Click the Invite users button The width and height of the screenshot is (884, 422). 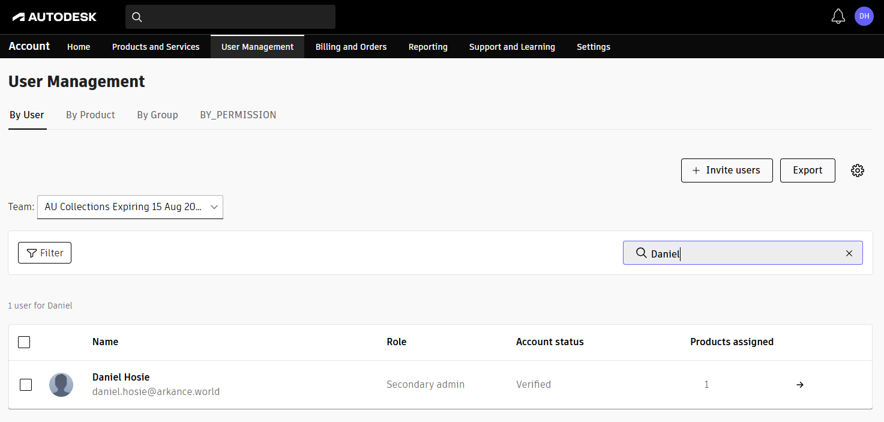point(726,170)
